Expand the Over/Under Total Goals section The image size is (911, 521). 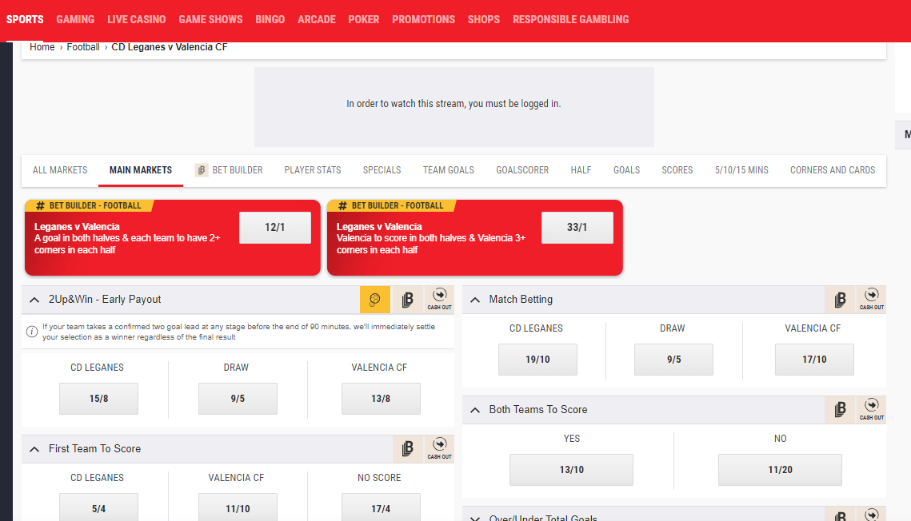coord(477,516)
